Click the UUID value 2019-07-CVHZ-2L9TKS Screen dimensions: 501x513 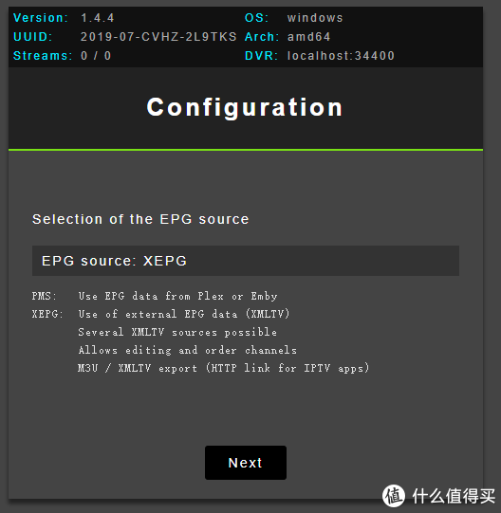(x=158, y=37)
